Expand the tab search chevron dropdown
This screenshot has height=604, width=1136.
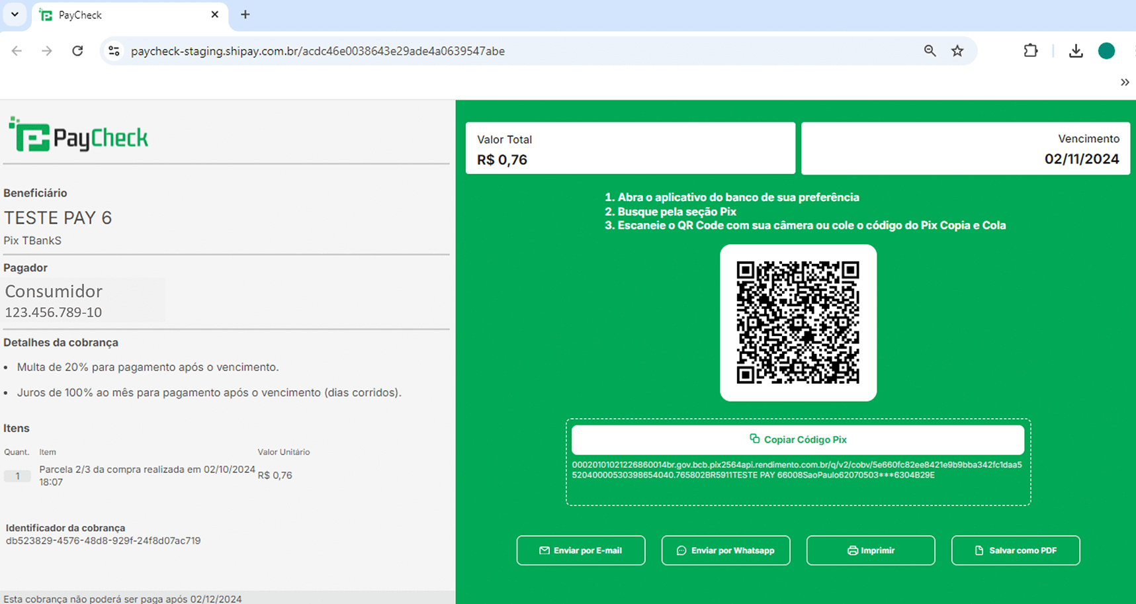tap(15, 15)
